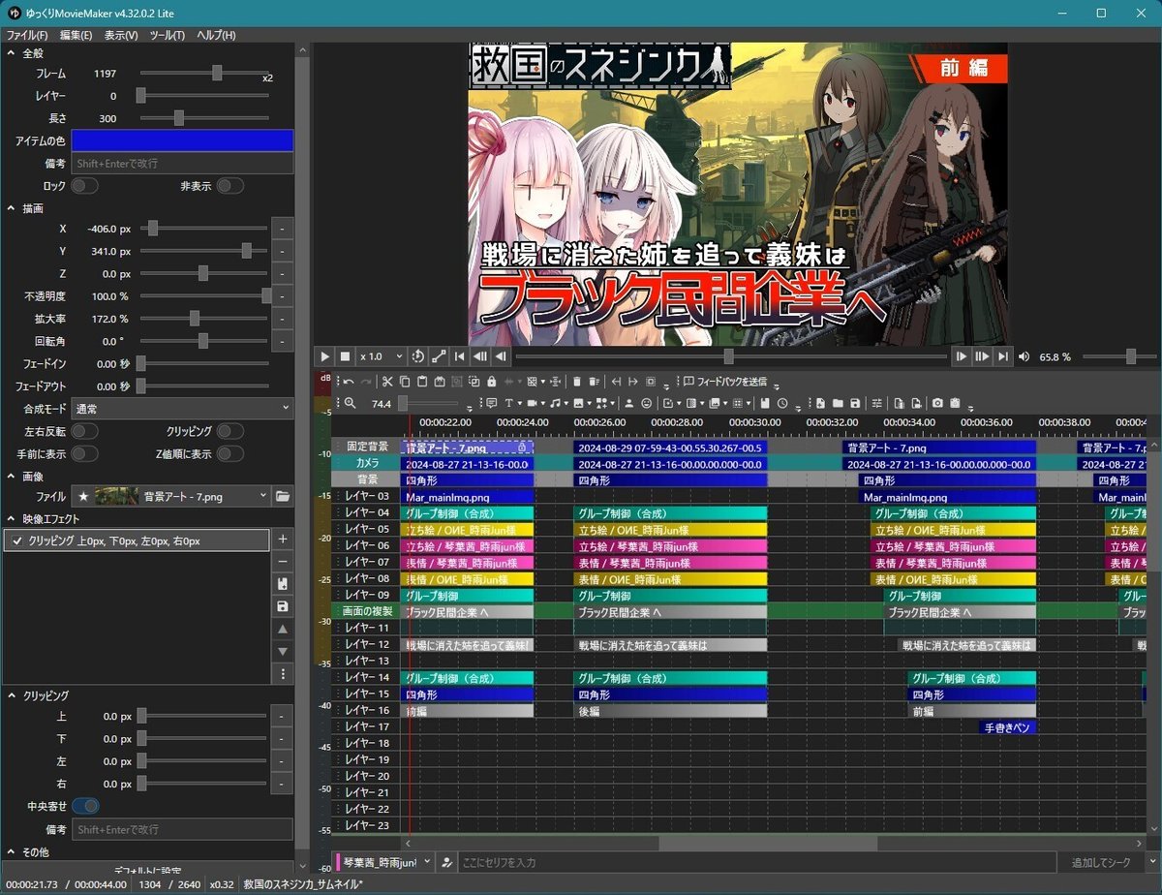Screen dimensions: 1162x895
Task: Click the 追加してシーク button
Action: (x=1101, y=862)
